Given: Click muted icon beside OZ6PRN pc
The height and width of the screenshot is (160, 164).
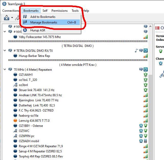Looking at the screenshot, I should (15, 136).
